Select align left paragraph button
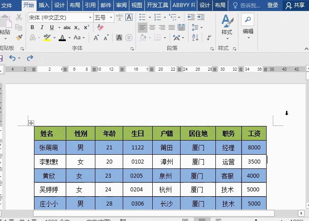Screen dimensions: 309x221 (142, 27)
